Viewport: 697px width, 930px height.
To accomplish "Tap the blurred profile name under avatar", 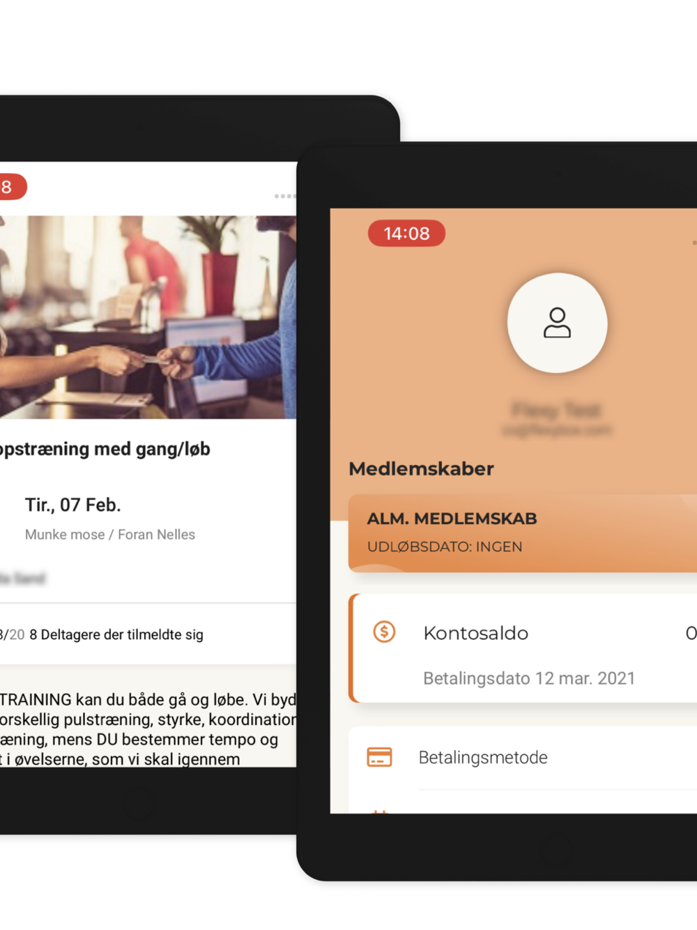I will click(556, 410).
